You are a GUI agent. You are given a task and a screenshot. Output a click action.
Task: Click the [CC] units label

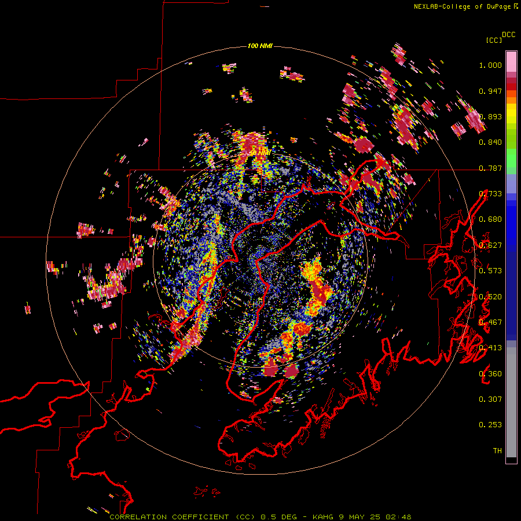(494, 40)
